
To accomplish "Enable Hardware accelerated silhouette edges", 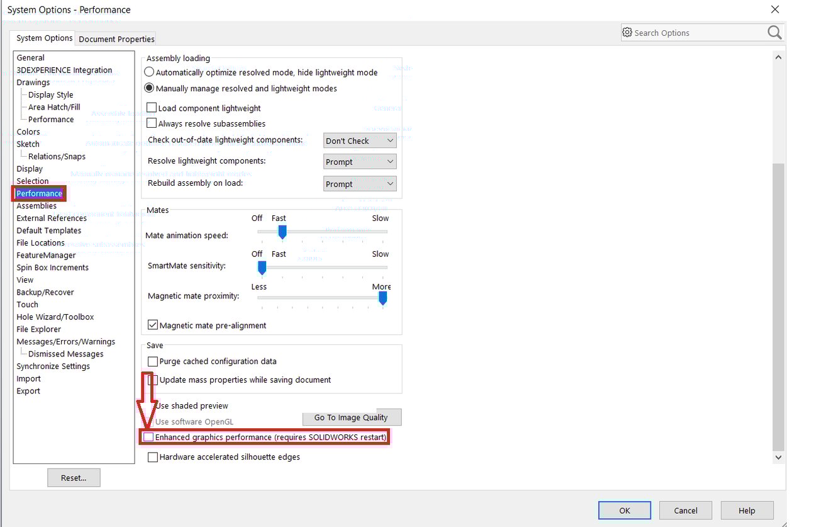I will (152, 457).
